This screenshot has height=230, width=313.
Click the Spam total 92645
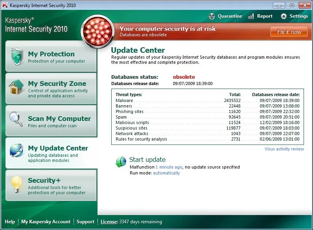(x=234, y=117)
